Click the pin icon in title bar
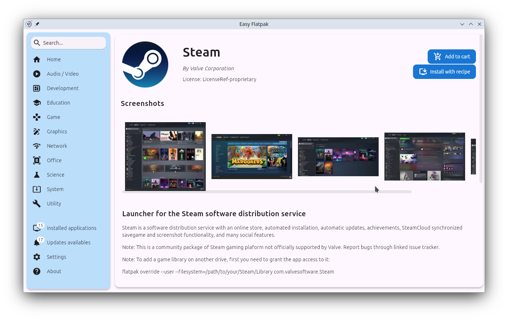508x320 pixels. 37,24
